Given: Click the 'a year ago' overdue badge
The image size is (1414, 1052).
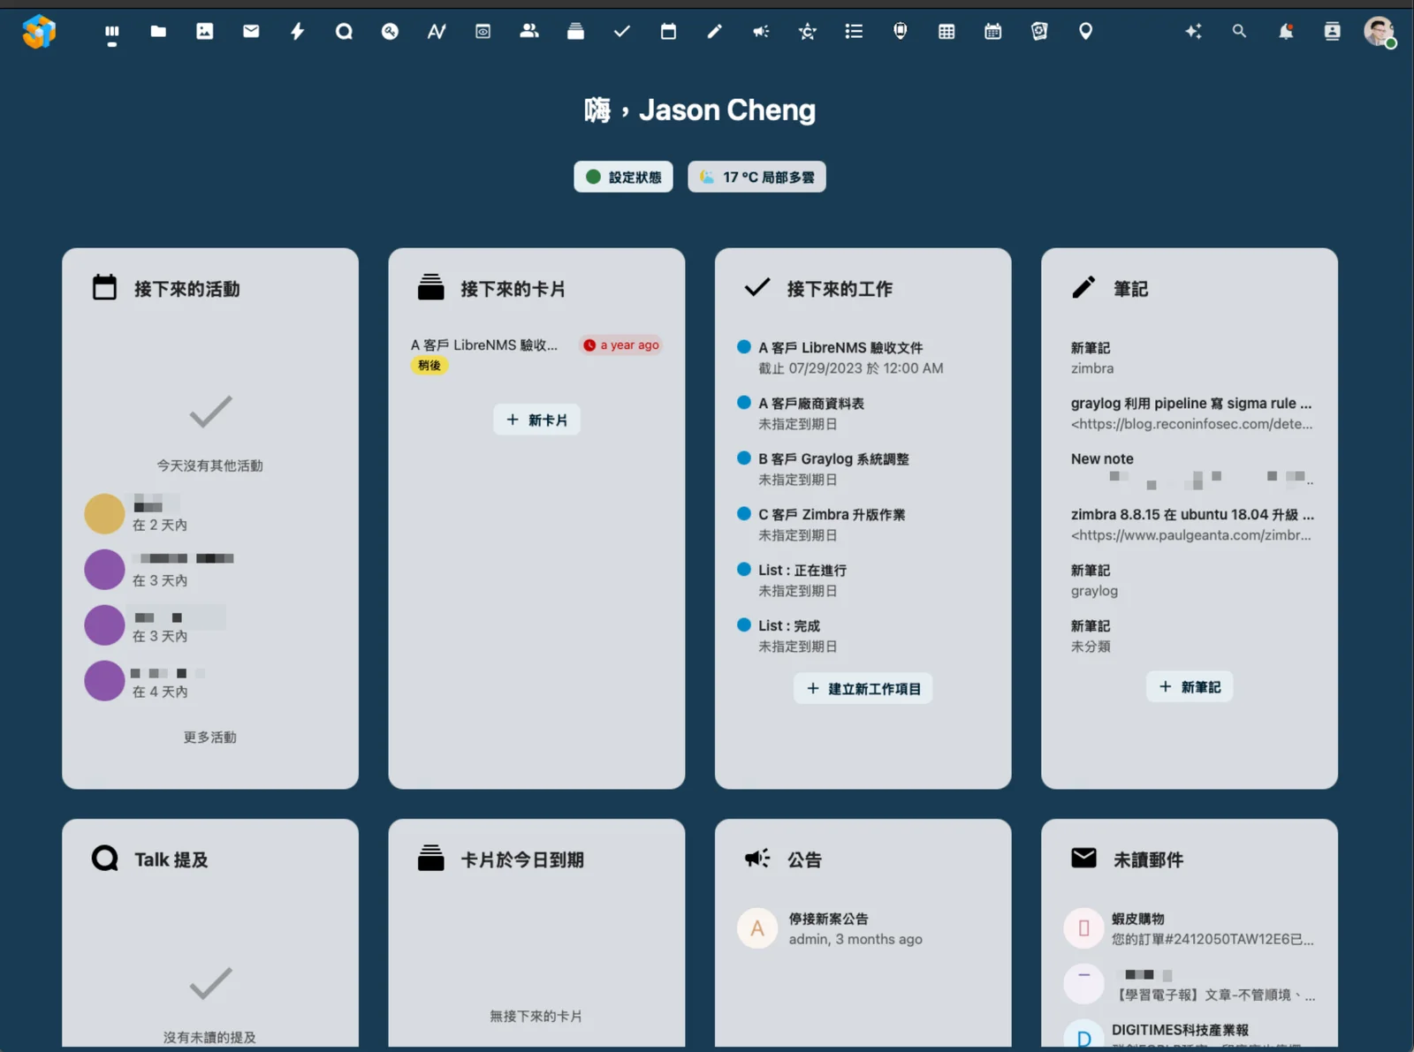Looking at the screenshot, I should (x=620, y=345).
